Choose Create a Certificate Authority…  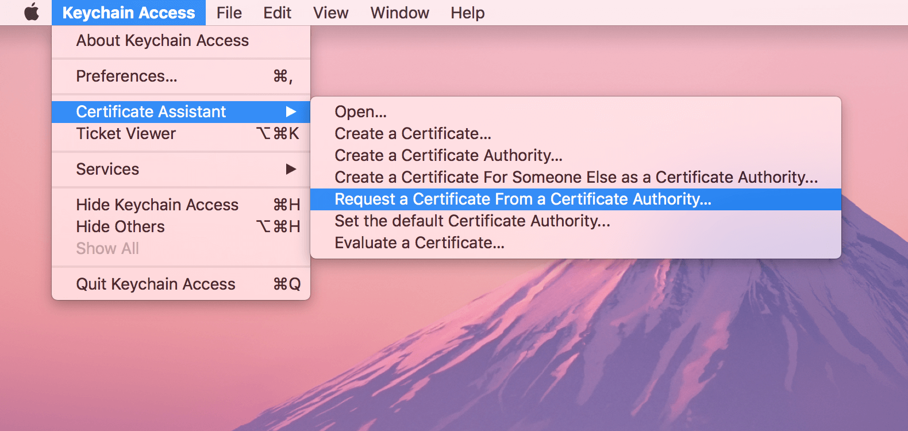pyautogui.click(x=576, y=155)
